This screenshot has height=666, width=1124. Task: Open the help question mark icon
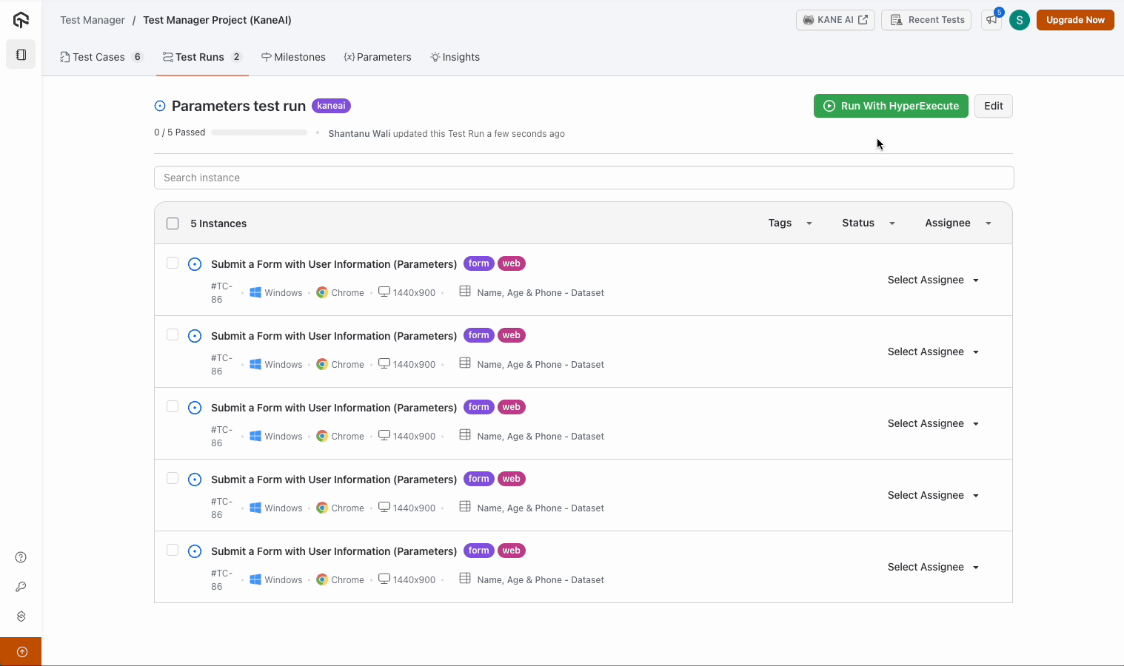coord(21,557)
